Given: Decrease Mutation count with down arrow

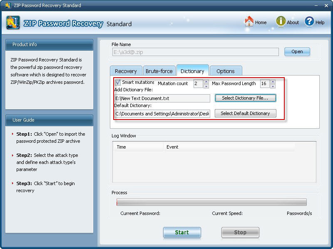Looking at the screenshot, I should tap(206, 86).
